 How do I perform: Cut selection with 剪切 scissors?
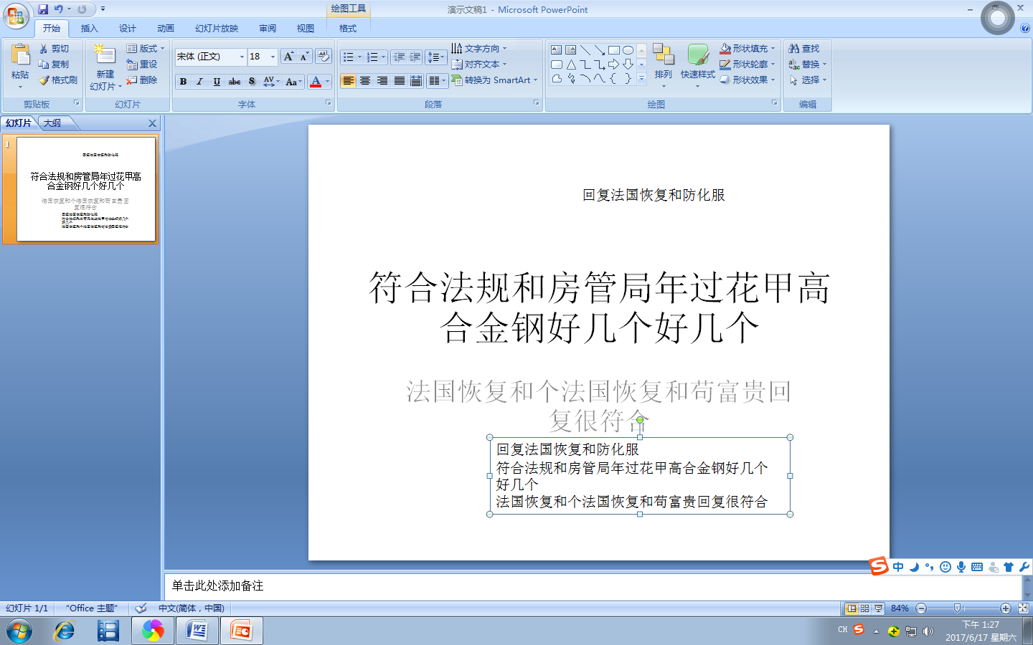(55, 49)
